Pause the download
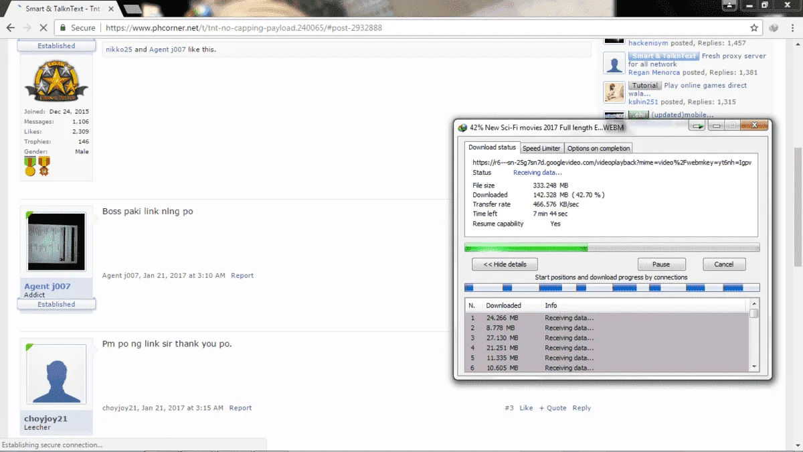 pos(662,264)
